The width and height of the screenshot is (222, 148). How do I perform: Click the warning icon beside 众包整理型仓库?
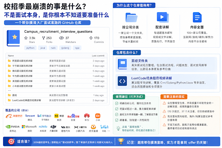164,103
